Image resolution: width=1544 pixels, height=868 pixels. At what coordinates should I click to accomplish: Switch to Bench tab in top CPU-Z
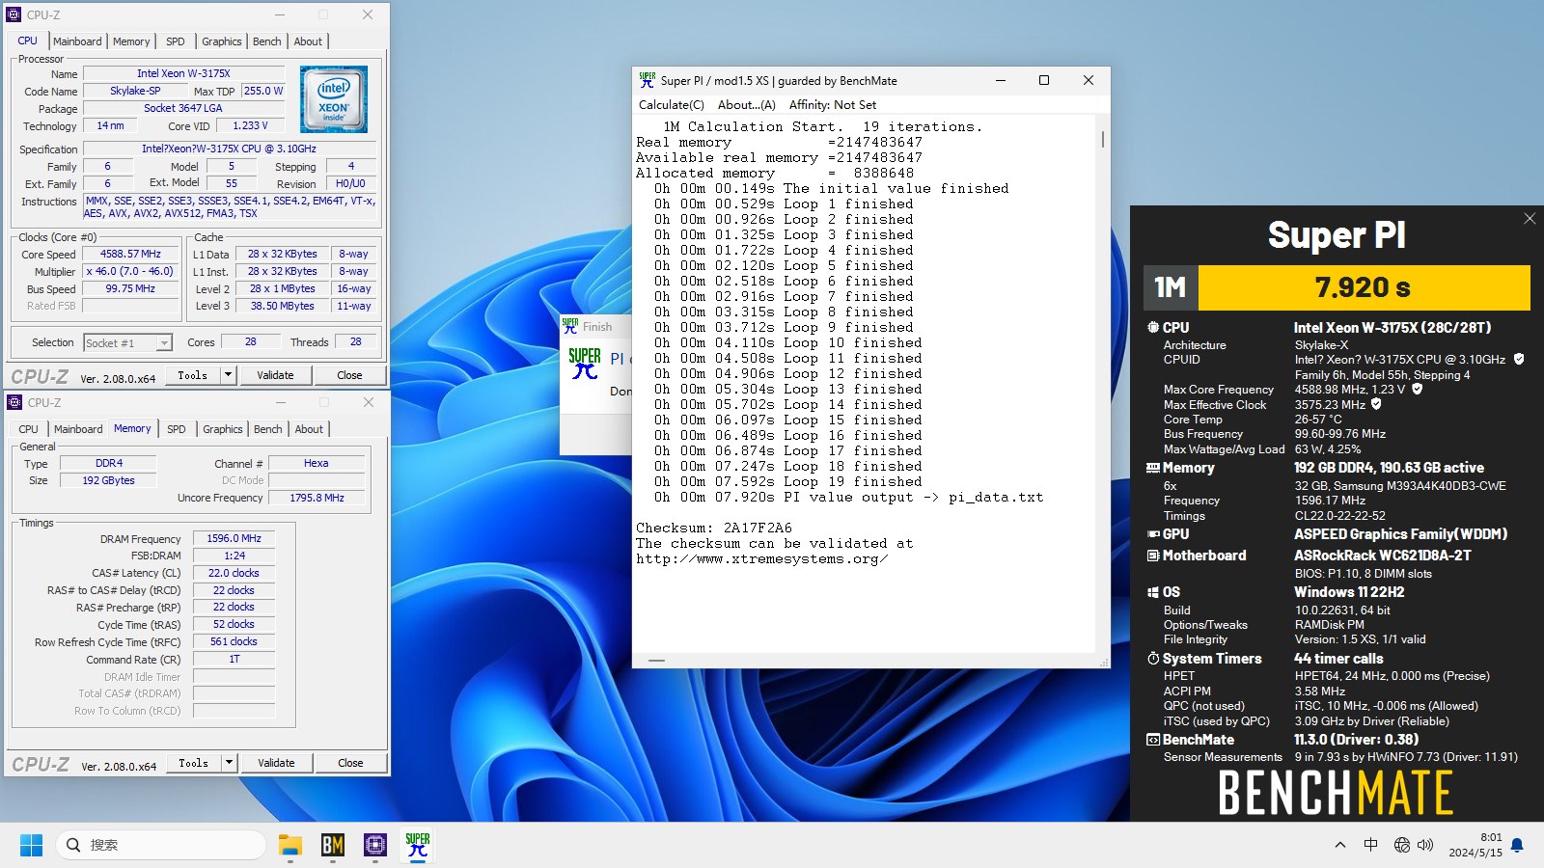click(x=267, y=41)
